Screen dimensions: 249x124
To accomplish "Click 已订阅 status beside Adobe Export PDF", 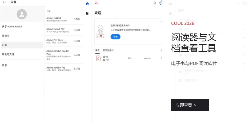I will coord(77,30).
